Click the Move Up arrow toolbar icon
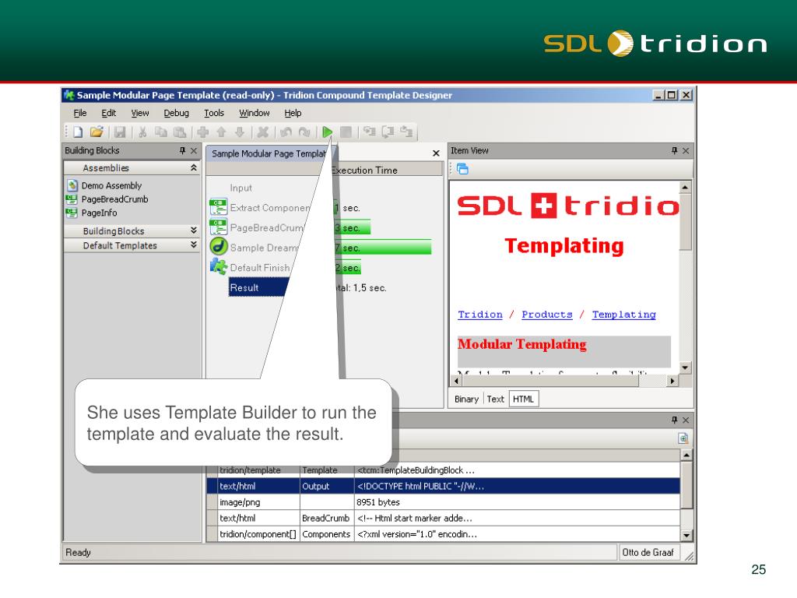797x598 pixels. point(221,132)
